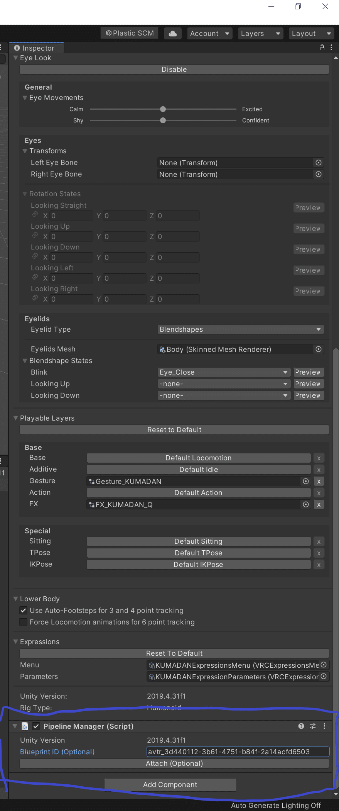Screen dimensions: 339x811
Task: Click the Disable eye look button
Action: [x=174, y=70]
